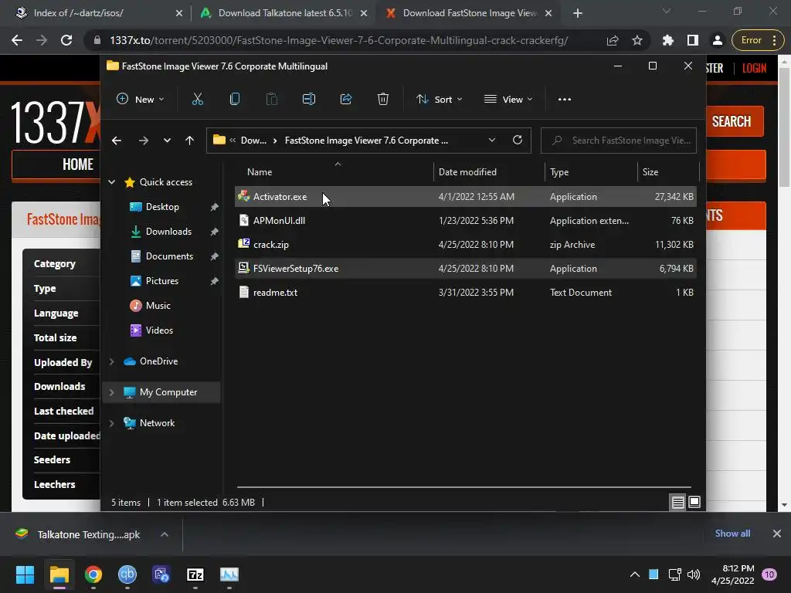Select the APMonUI.dll file
Image resolution: width=791 pixels, height=593 pixels.
466,220
